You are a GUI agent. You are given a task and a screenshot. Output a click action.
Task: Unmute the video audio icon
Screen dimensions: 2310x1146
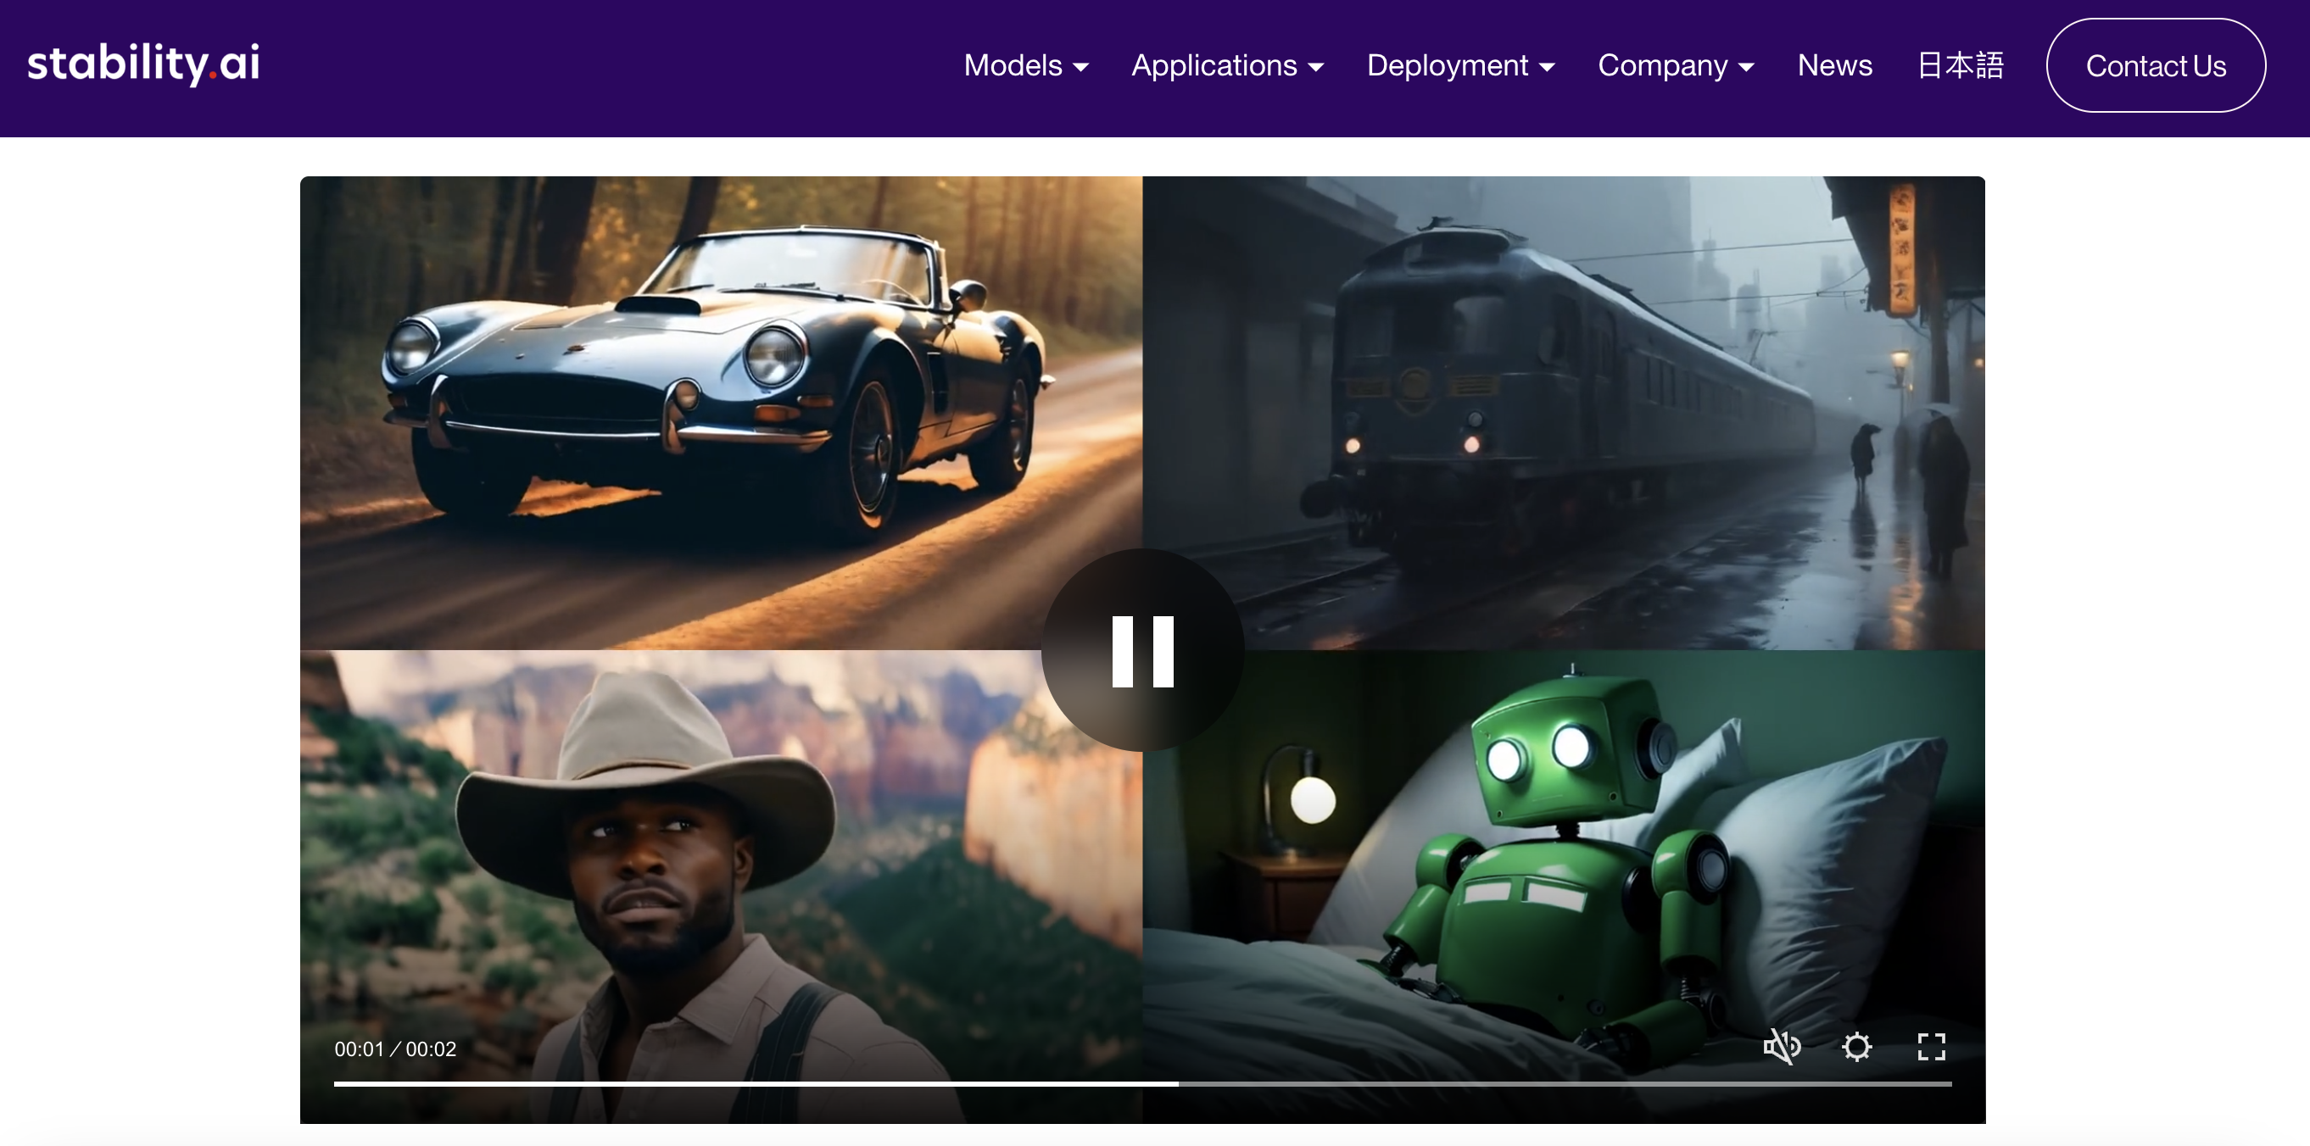click(1781, 1046)
